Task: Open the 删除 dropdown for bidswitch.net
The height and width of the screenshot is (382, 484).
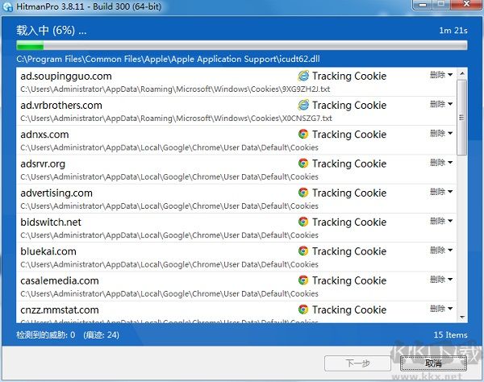Action: tap(441, 221)
